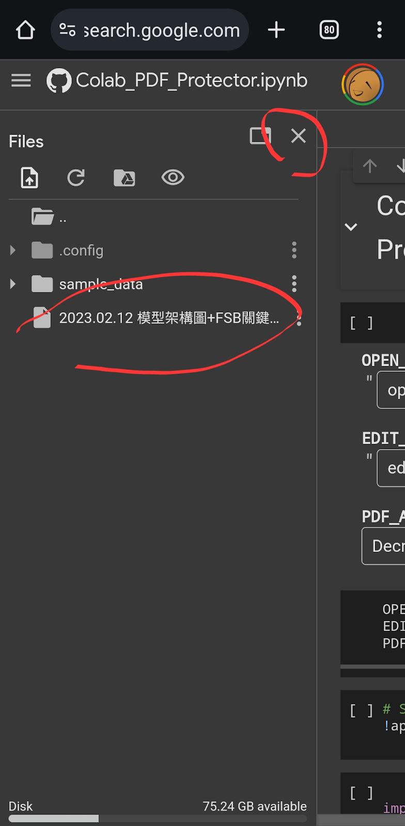
Task: Go up to parent directory
Action: (49, 217)
